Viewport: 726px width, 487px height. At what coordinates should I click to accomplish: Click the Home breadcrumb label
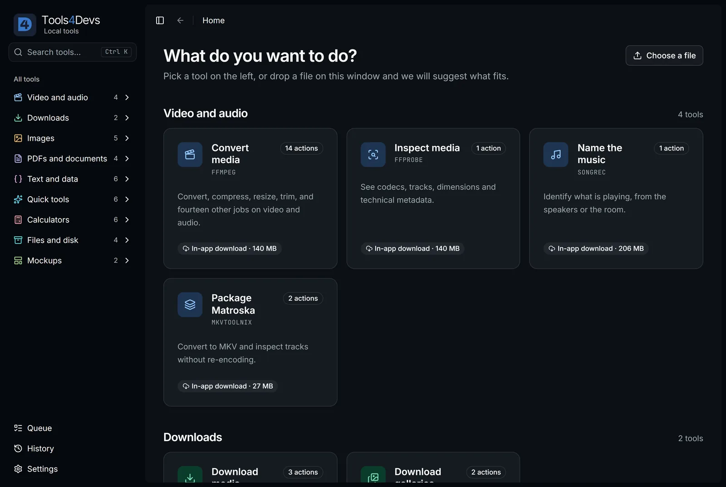tap(213, 20)
